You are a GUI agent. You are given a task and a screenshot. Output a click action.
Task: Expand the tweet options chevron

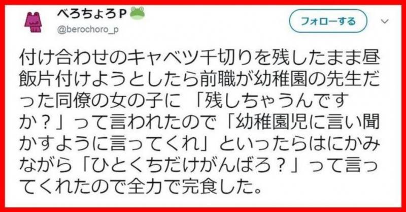click(x=385, y=21)
